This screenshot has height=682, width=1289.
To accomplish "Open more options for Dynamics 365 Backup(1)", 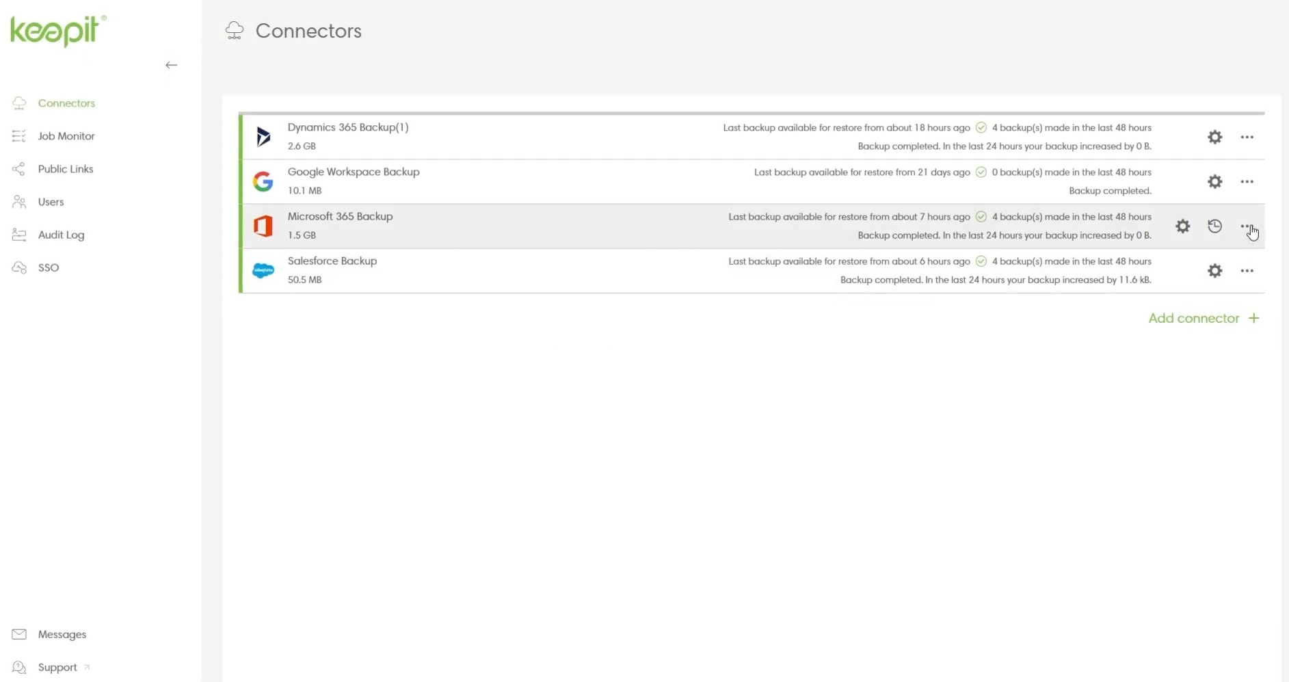I will tap(1247, 137).
